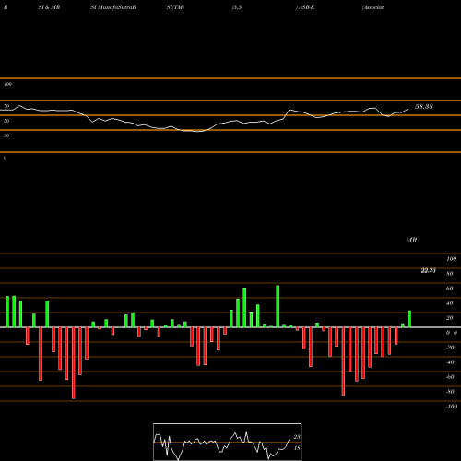Viewport: 461px width, 461px height.
Task: Click the RSI axis label 50
Action: pos(6,121)
